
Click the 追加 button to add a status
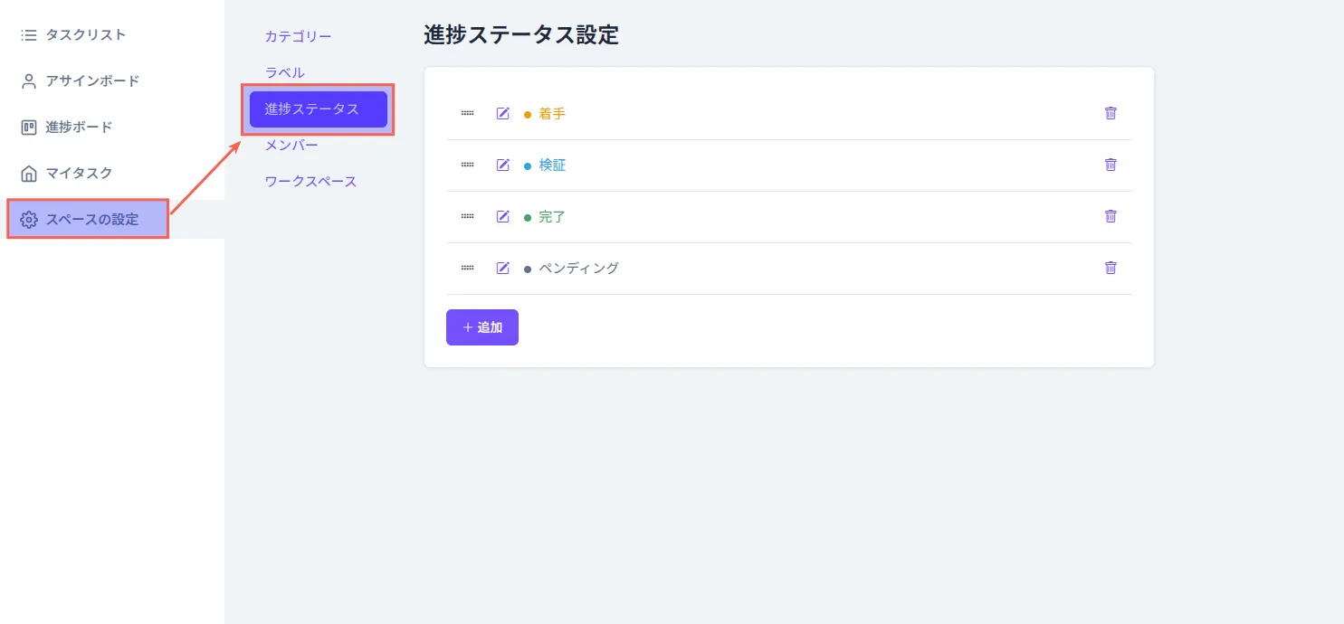[x=481, y=326]
